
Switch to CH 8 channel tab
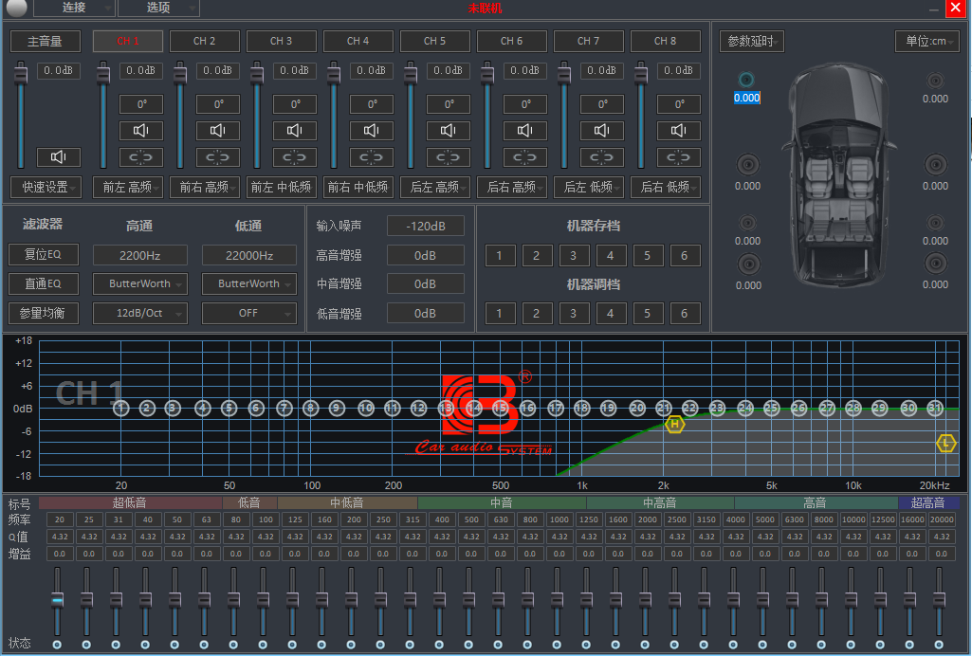pos(666,41)
